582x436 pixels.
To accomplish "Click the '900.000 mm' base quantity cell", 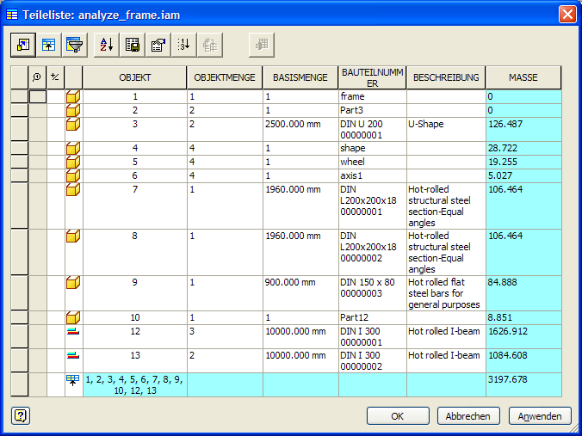I will pyautogui.click(x=300, y=293).
